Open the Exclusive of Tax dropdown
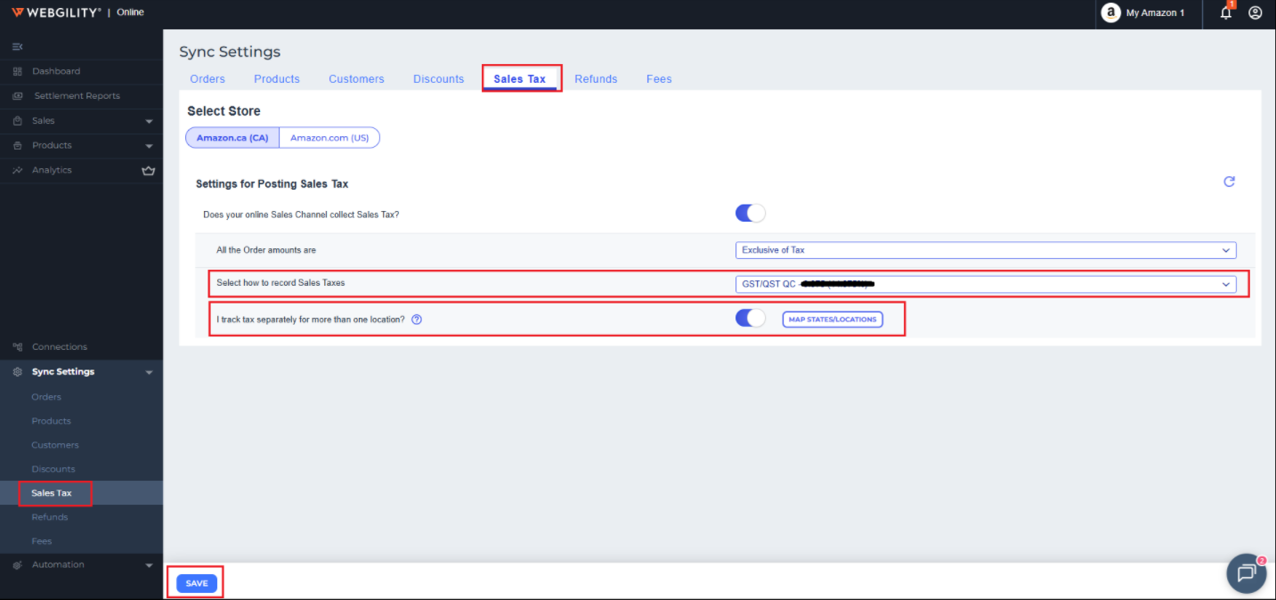 (985, 250)
